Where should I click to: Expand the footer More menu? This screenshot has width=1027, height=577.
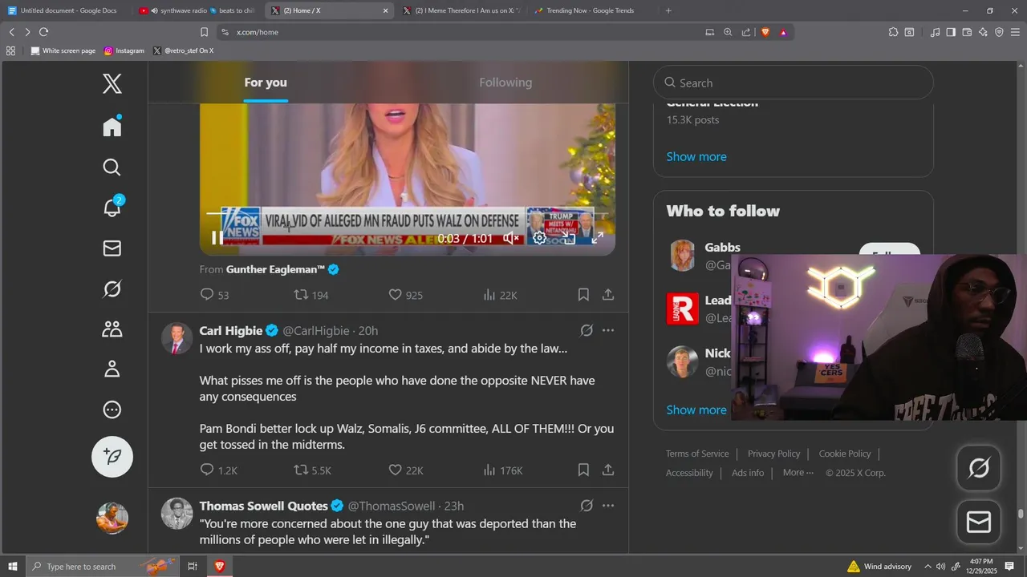coord(798,473)
